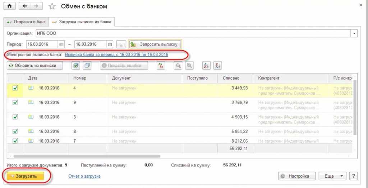The image size is (368, 188).
Task: Click the Home icon button
Action: [9, 6]
